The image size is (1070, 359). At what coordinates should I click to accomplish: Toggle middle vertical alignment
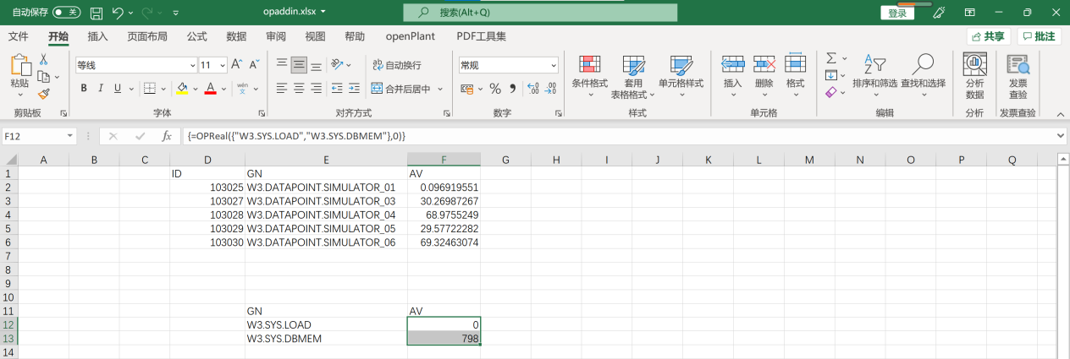(299, 65)
